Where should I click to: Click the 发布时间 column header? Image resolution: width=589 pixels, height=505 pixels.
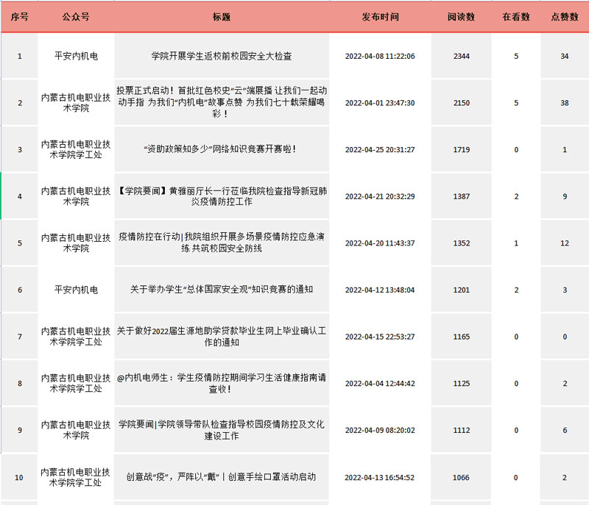(x=380, y=16)
